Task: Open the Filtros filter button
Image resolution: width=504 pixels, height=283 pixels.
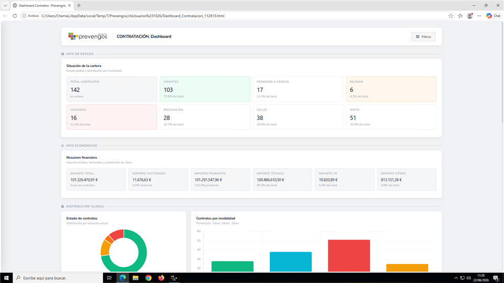Action: pos(423,37)
